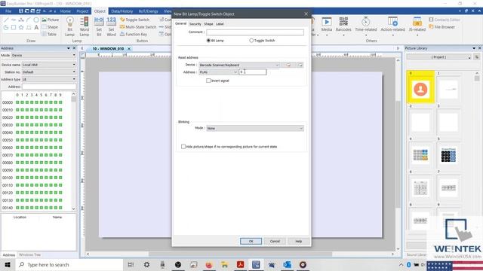
Task: Switch to the Label tab in dialog
Action: 220,23
